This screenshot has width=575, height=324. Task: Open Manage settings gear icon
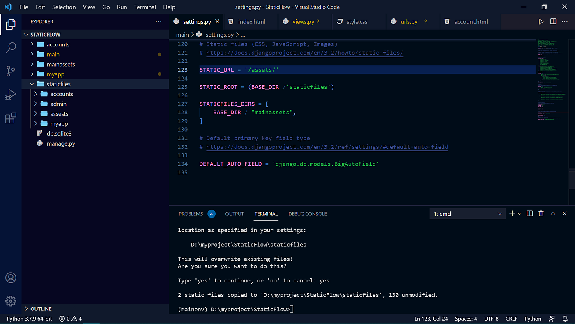(11, 301)
